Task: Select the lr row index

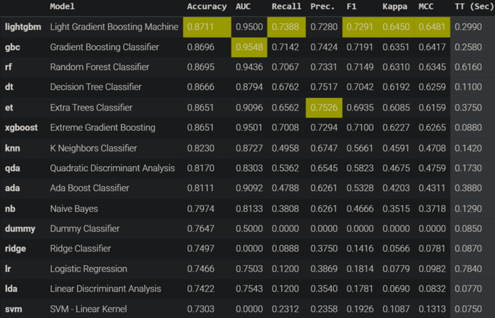Action: (8, 269)
